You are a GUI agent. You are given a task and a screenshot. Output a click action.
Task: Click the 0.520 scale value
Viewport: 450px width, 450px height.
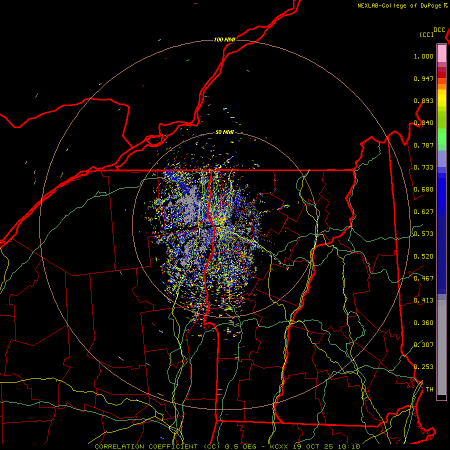(423, 256)
